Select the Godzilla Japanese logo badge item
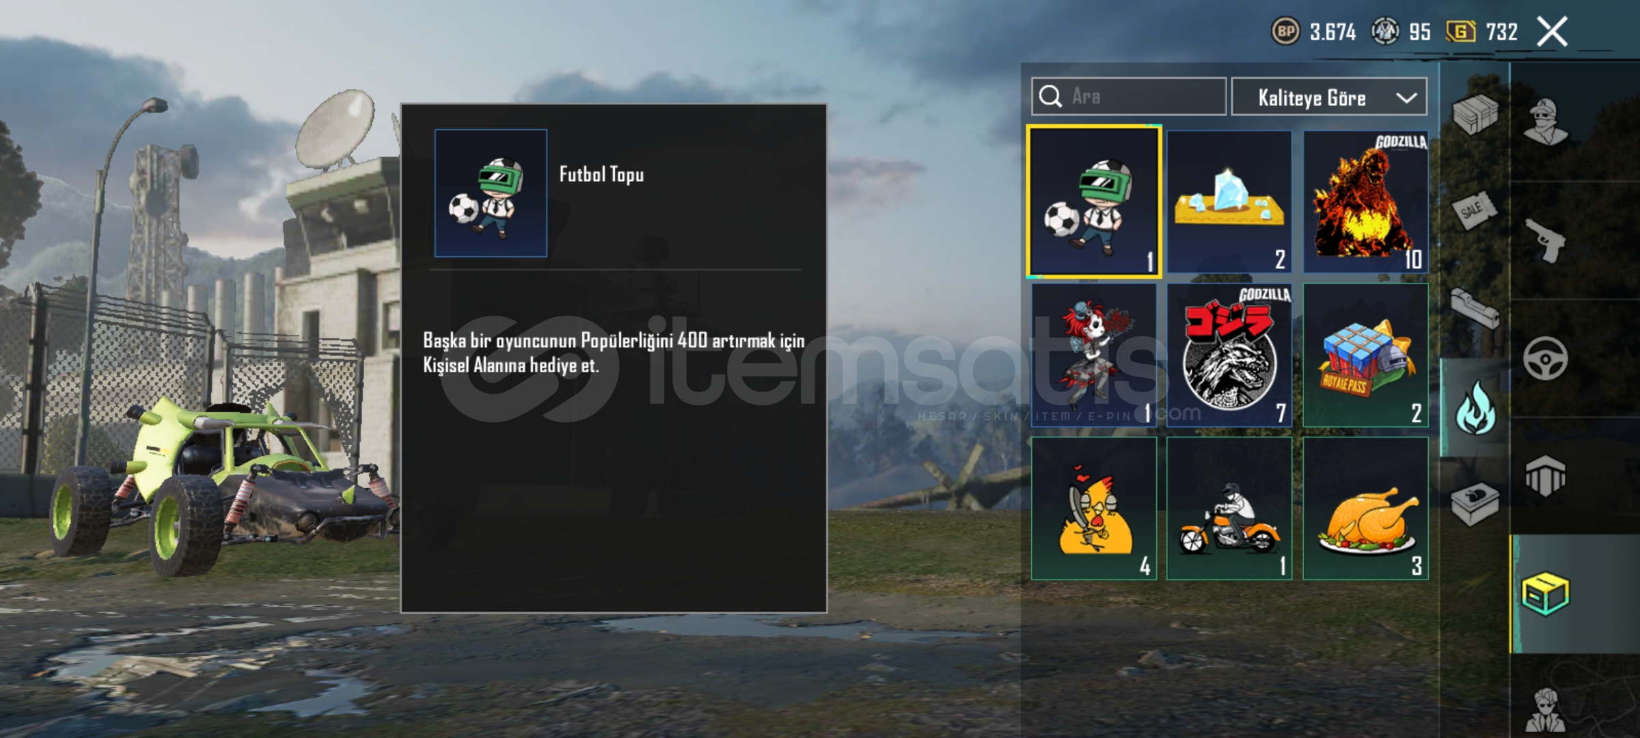Screen dimensions: 1640x738 point(1229,355)
